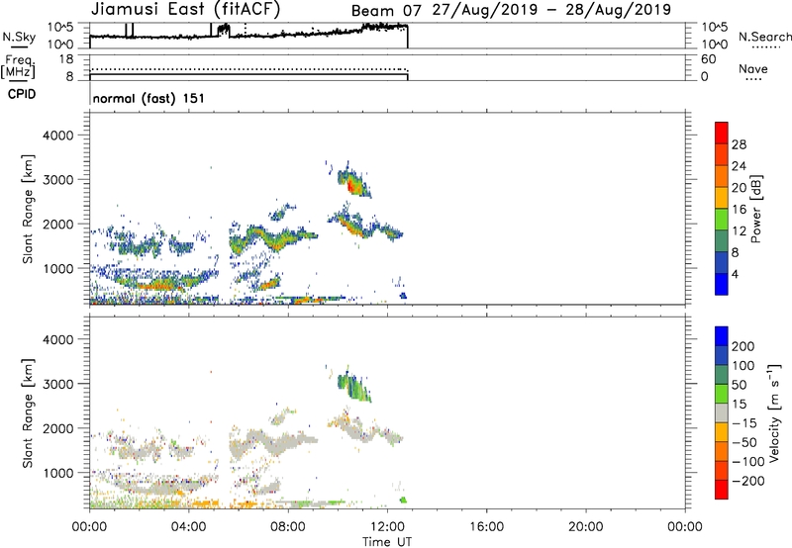Viewport: 792px width, 548px height.
Task: Click the '4000' tick in the Power panel
Action: tap(57, 136)
